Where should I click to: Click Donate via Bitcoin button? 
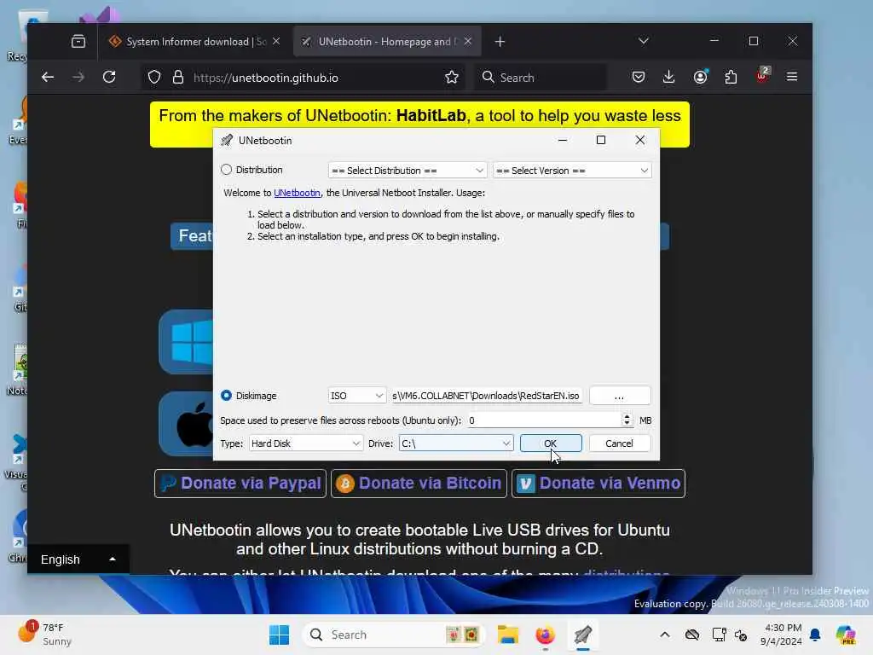tap(419, 483)
